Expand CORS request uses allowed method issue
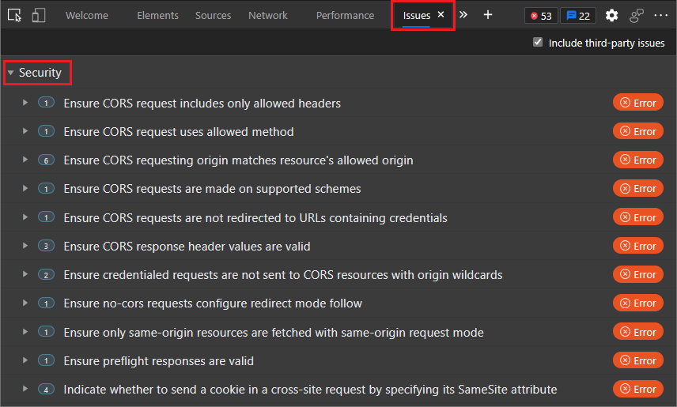Viewport: 677px width, 407px height. coord(25,131)
